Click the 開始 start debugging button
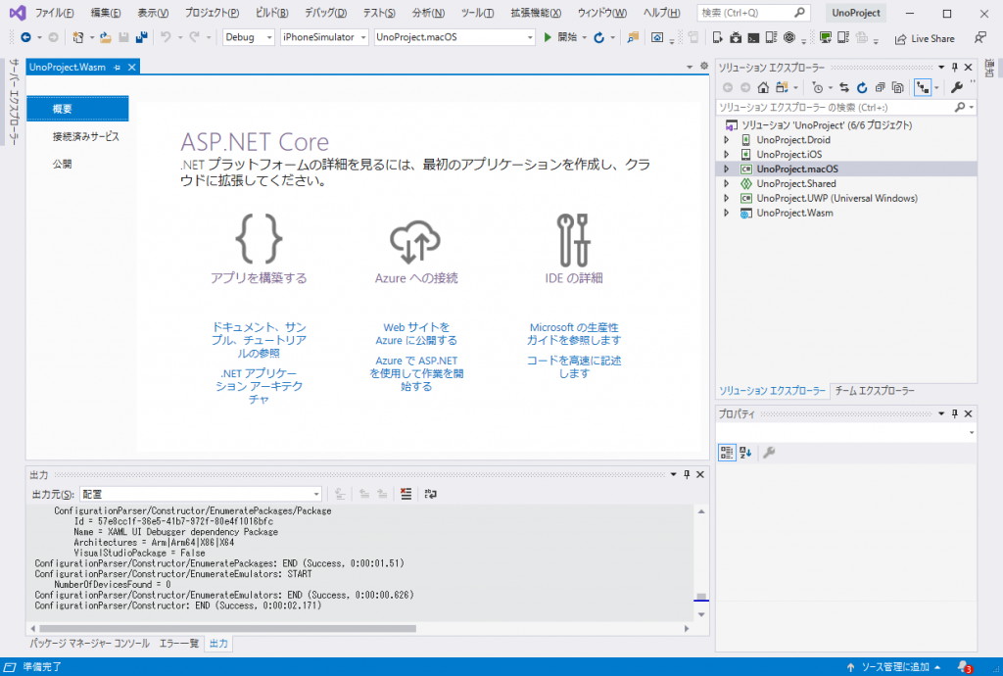 561,37
